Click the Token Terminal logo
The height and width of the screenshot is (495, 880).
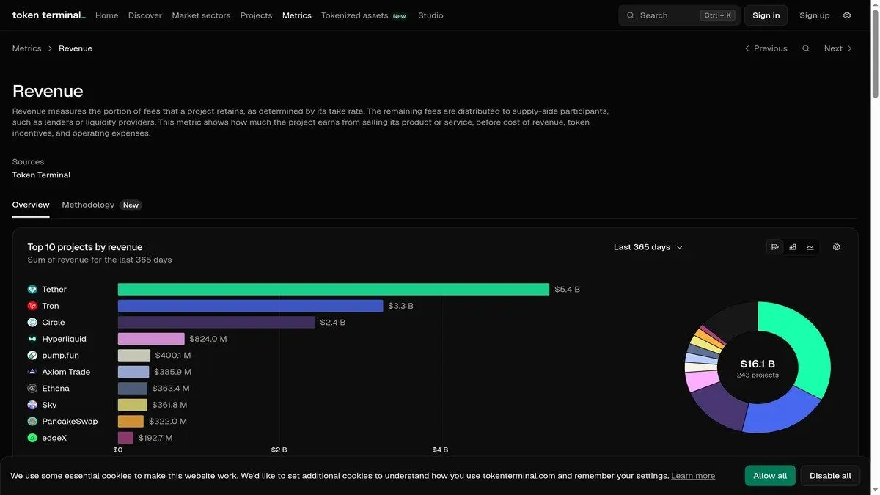click(48, 15)
